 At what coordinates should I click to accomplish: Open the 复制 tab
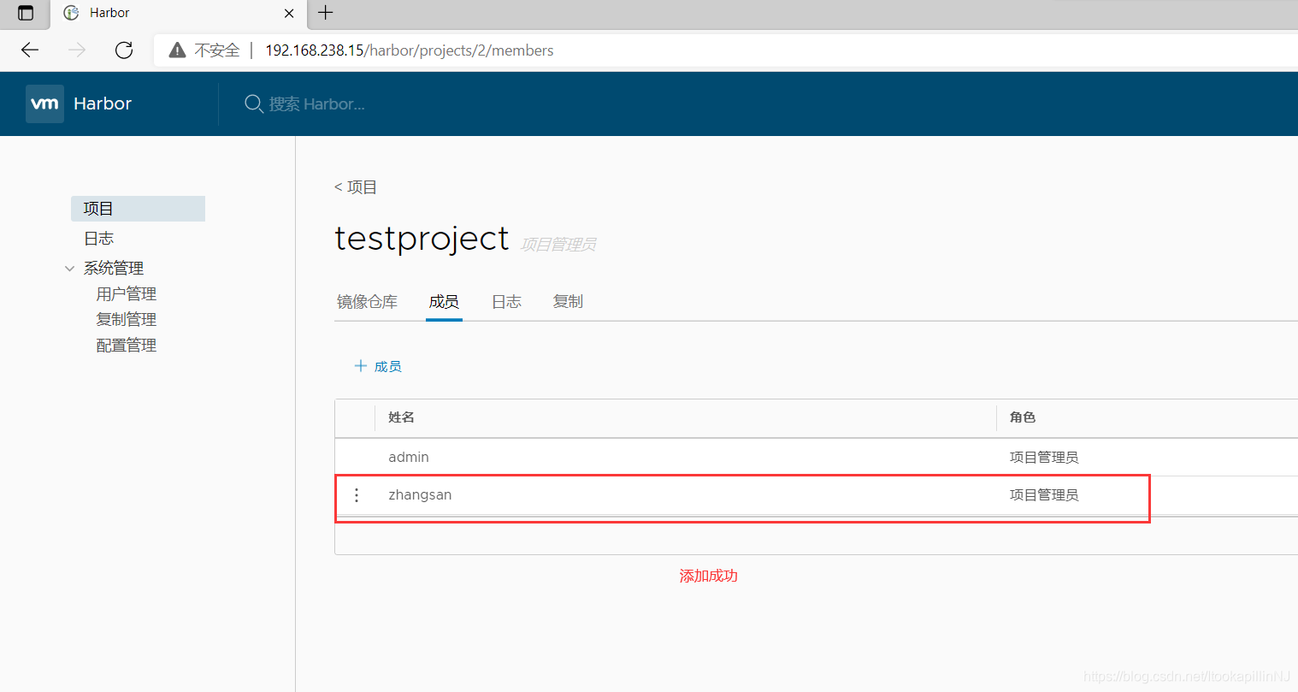coord(568,301)
